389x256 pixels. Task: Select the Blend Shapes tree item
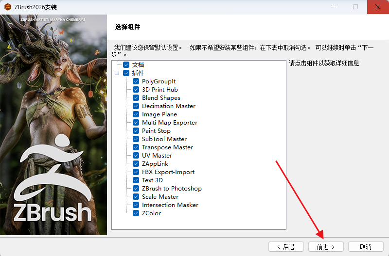pos(161,98)
